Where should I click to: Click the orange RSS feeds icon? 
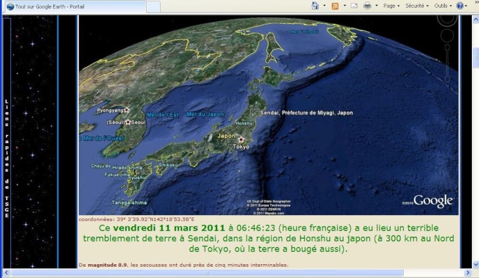[335, 6]
